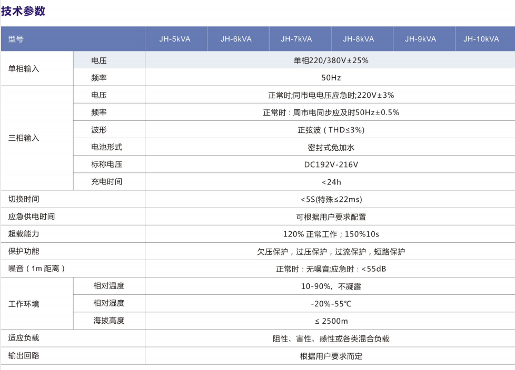Image resolution: width=515 pixels, height=370 pixels.
Task: Click the '欠压保护，过压保护，过流保护，短路保护' value
Action: (331, 252)
